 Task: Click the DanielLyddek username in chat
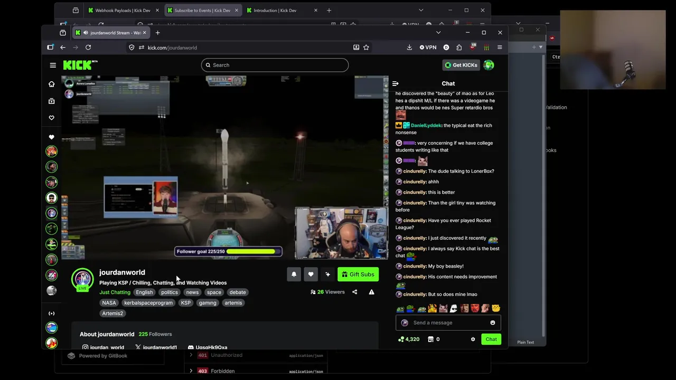click(426, 126)
